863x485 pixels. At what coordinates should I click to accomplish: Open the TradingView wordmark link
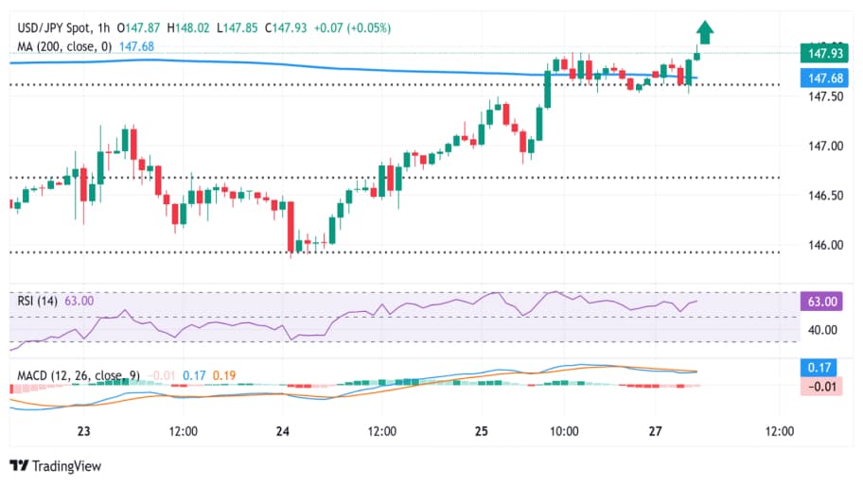66,466
